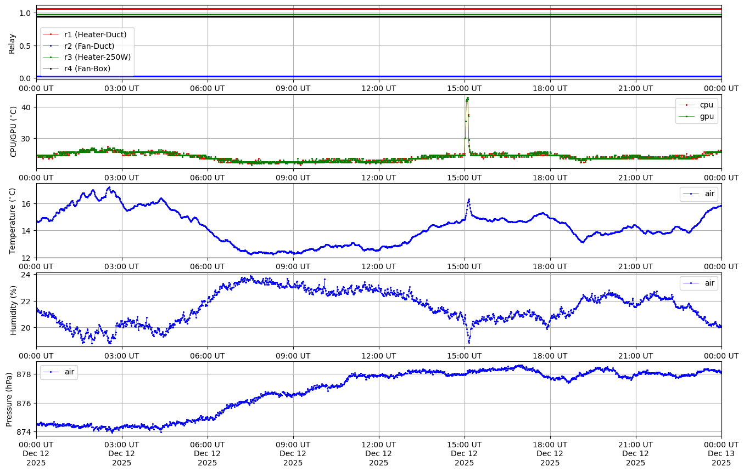Click the Relay y-axis label

click(12, 43)
